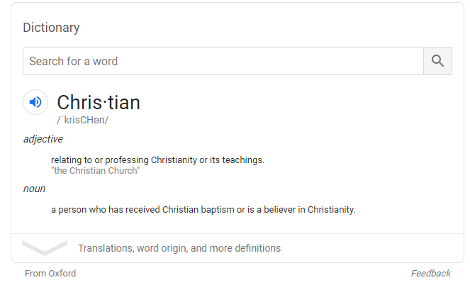Click the "adjective" part-of-speech label

[43, 139]
